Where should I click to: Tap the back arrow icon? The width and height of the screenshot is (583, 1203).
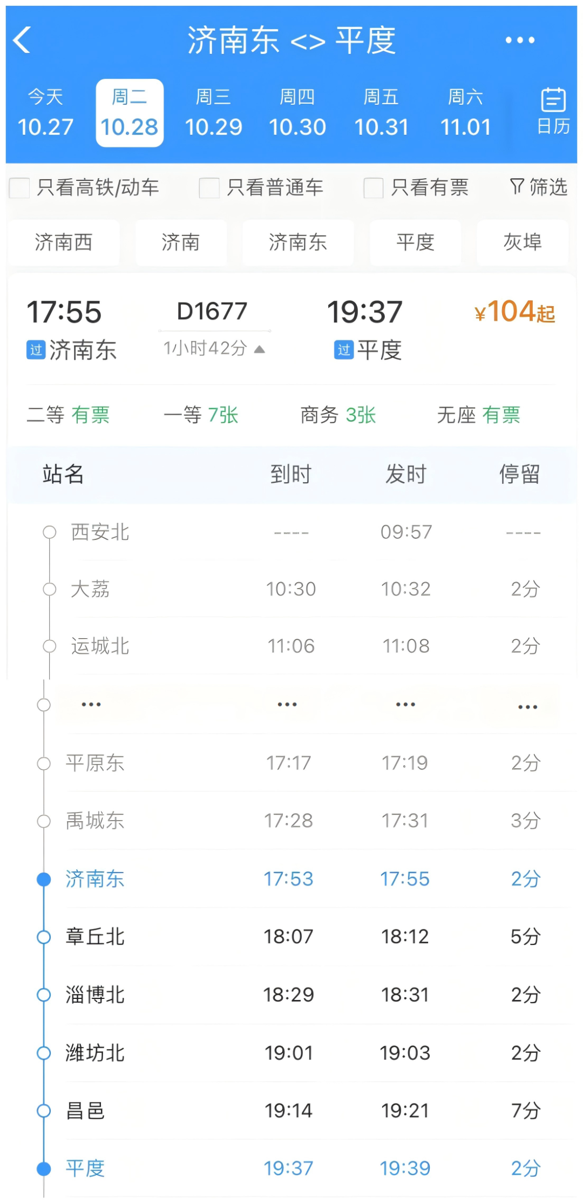22,40
